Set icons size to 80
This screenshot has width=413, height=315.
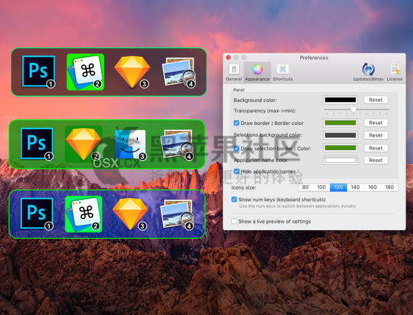pos(306,187)
